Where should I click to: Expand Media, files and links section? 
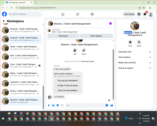[x=135, y=63]
